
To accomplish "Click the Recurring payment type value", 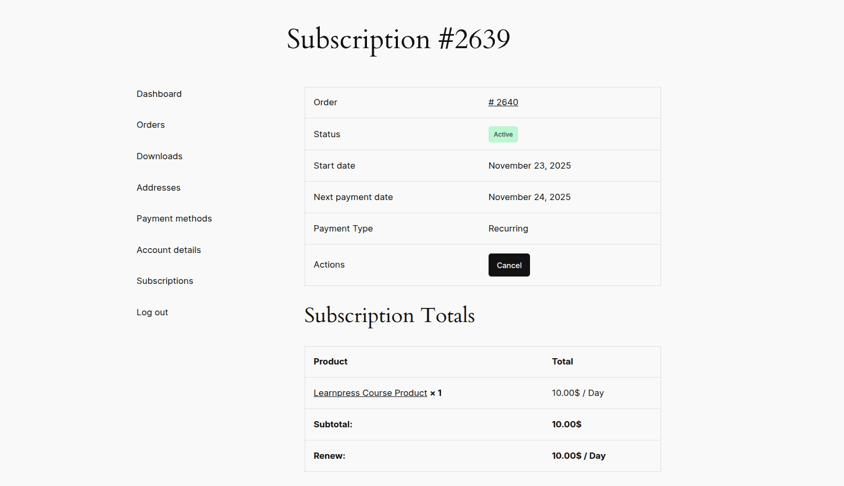I will (508, 228).
